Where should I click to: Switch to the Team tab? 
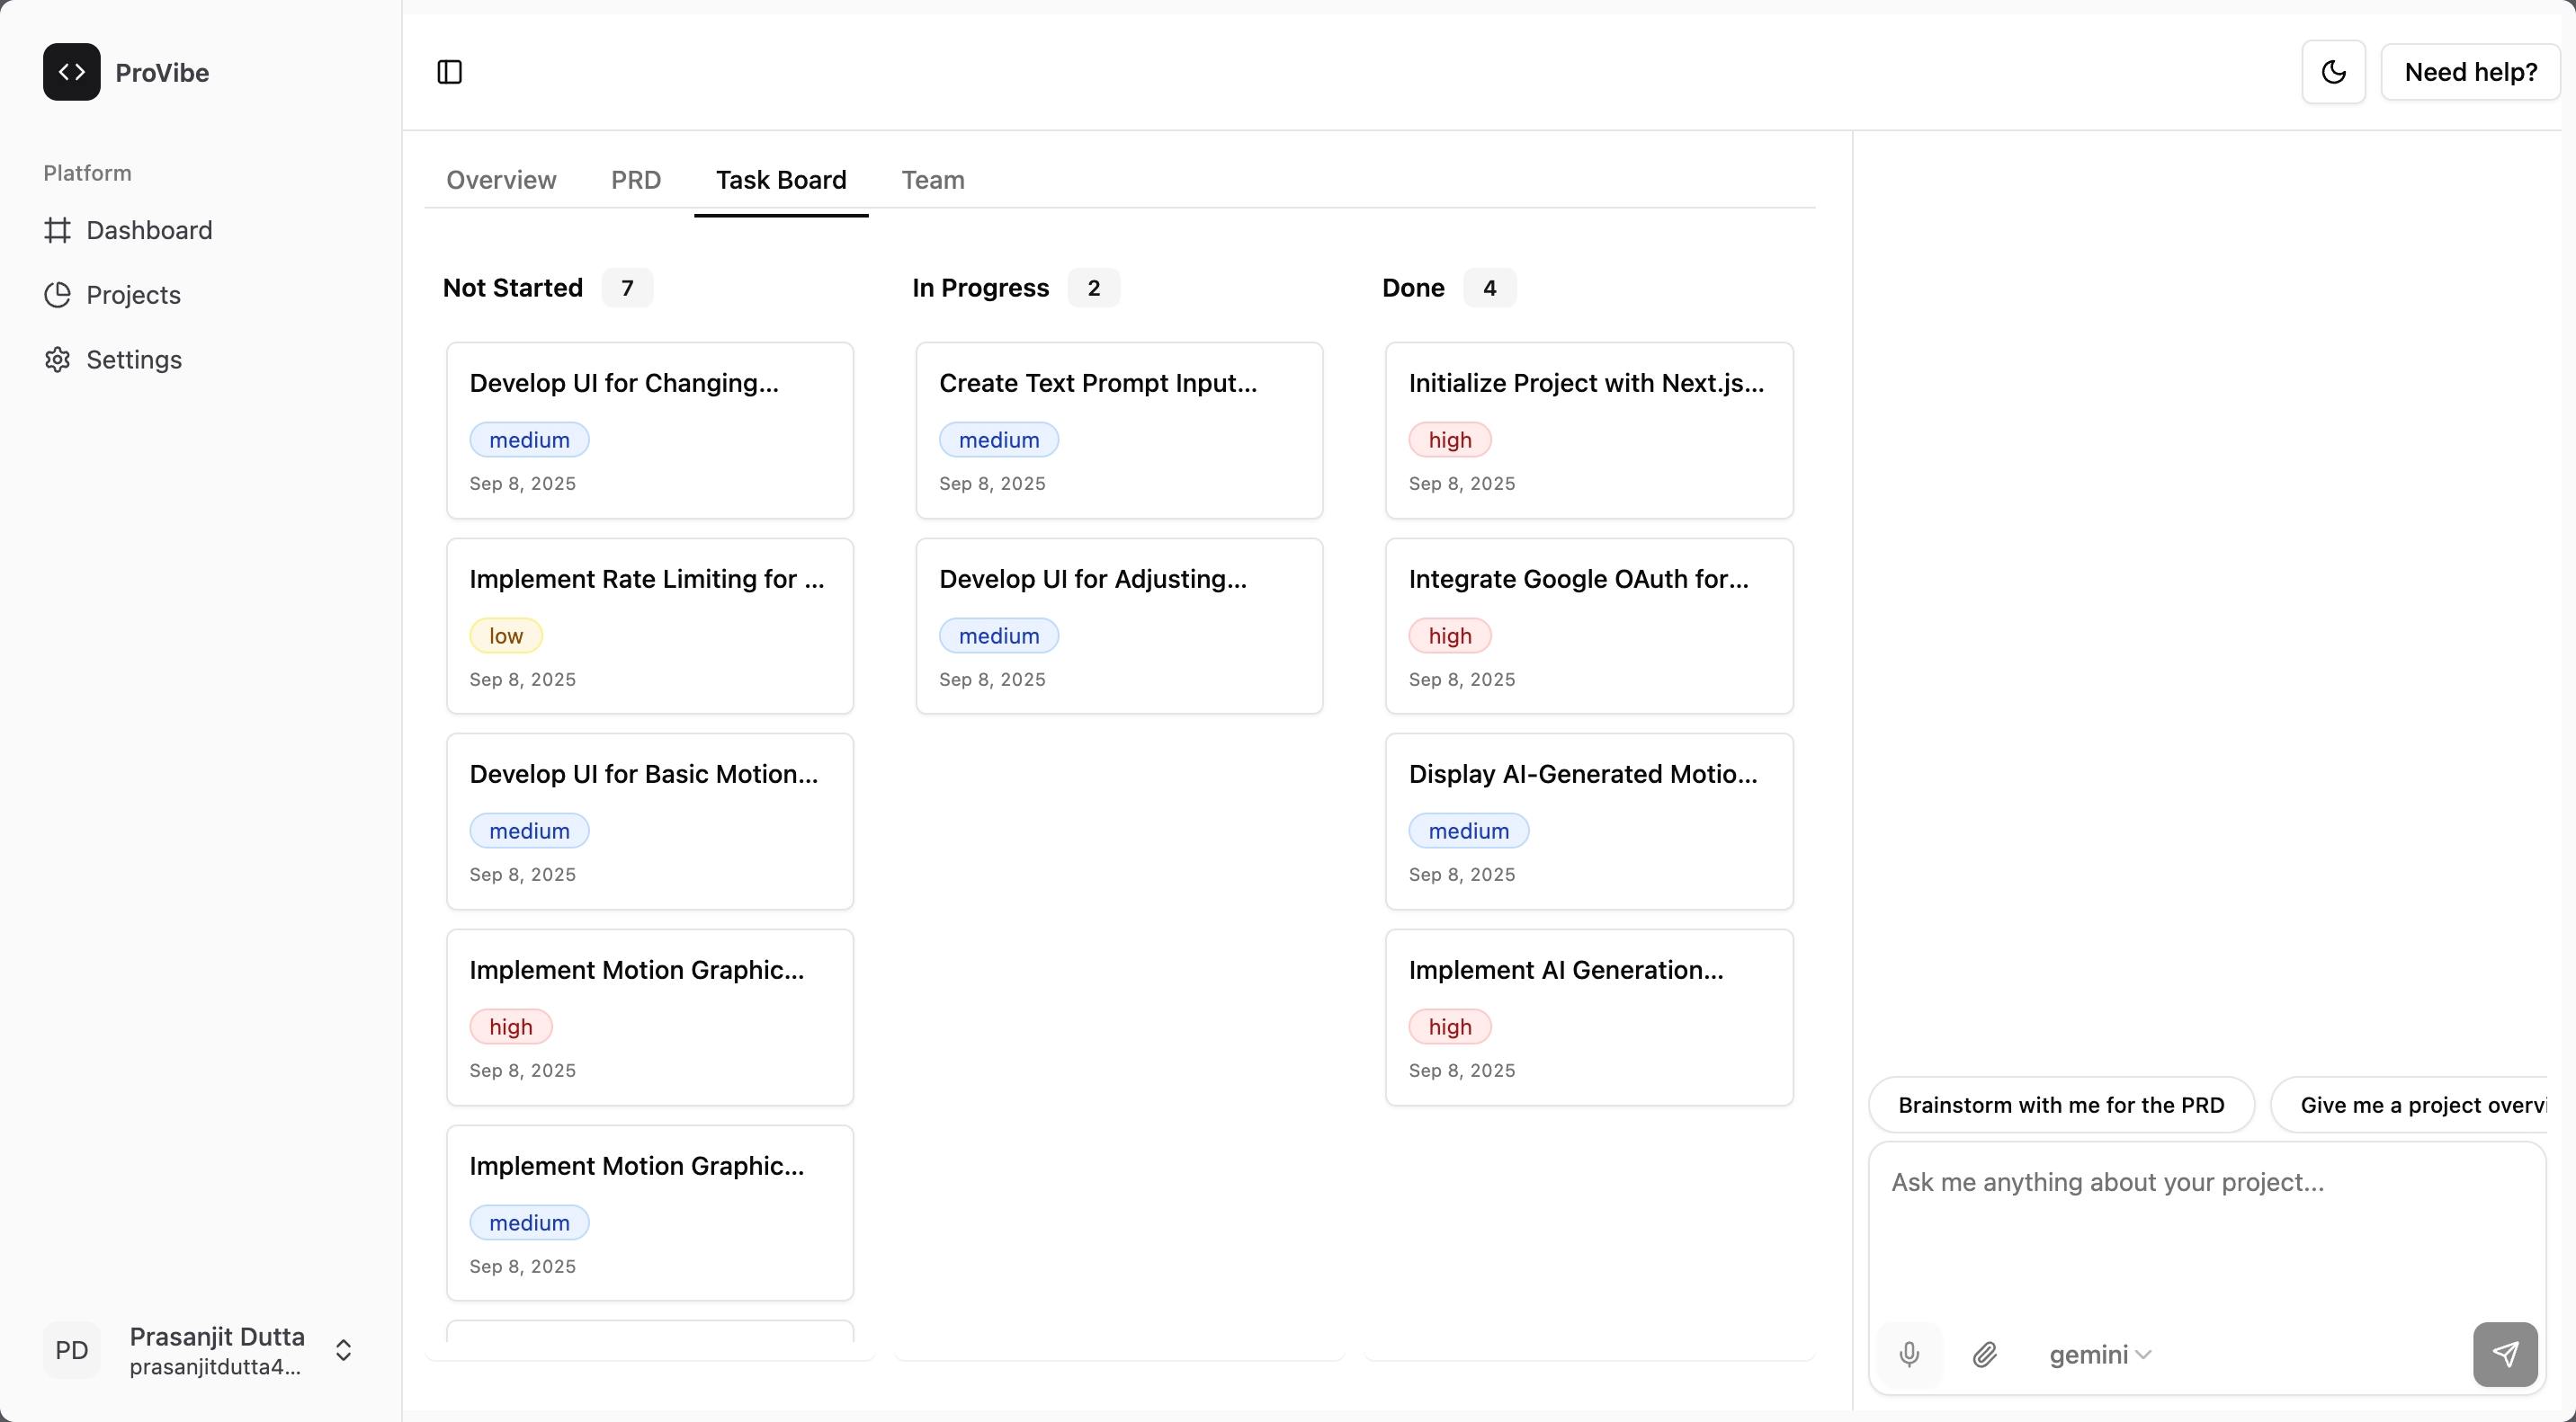tap(933, 180)
